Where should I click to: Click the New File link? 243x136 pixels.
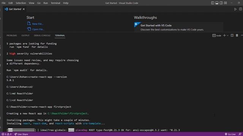38,24
